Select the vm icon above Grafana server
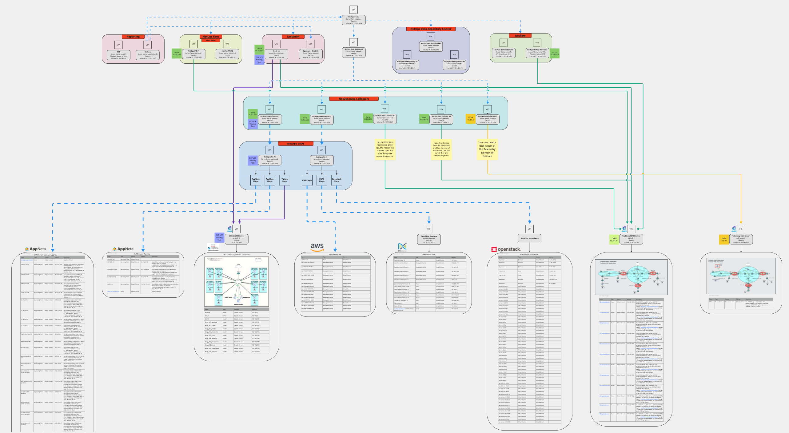The image size is (789, 433). pos(148,45)
